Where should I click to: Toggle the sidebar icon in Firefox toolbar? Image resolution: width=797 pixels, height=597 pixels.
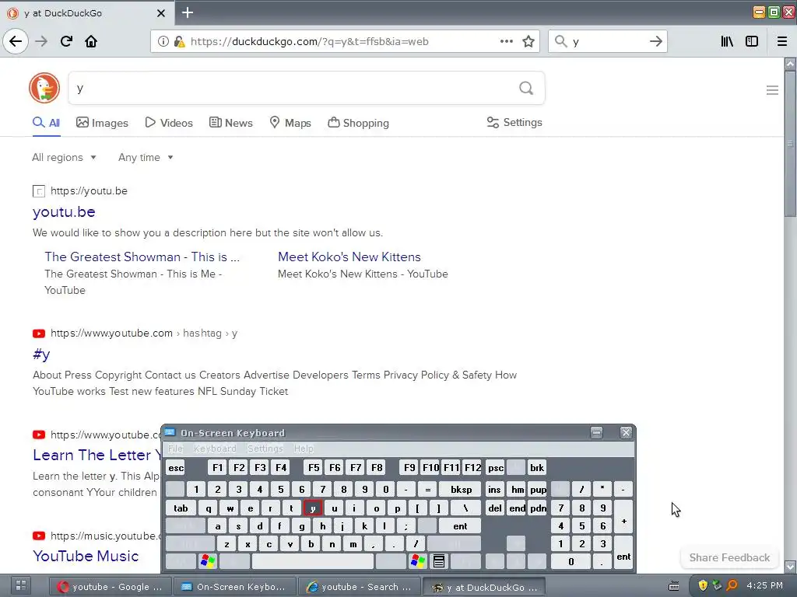click(x=752, y=41)
